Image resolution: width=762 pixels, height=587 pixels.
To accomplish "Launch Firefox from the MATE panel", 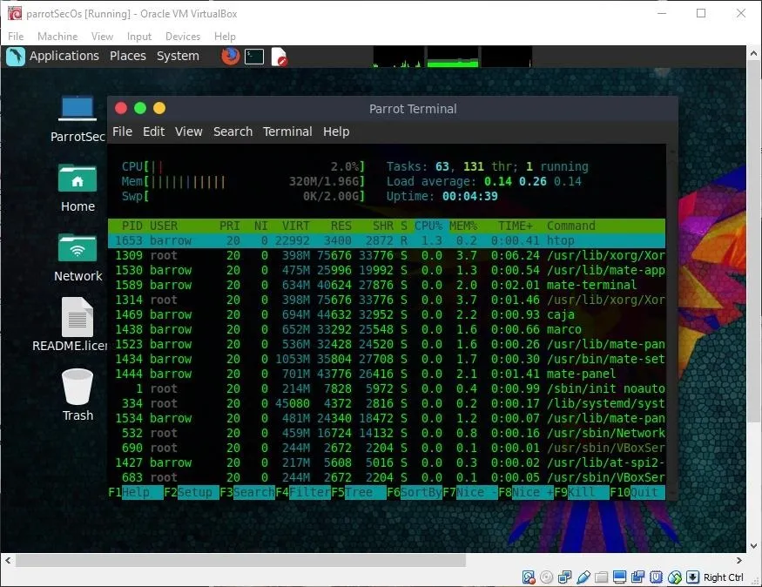I will coord(231,57).
